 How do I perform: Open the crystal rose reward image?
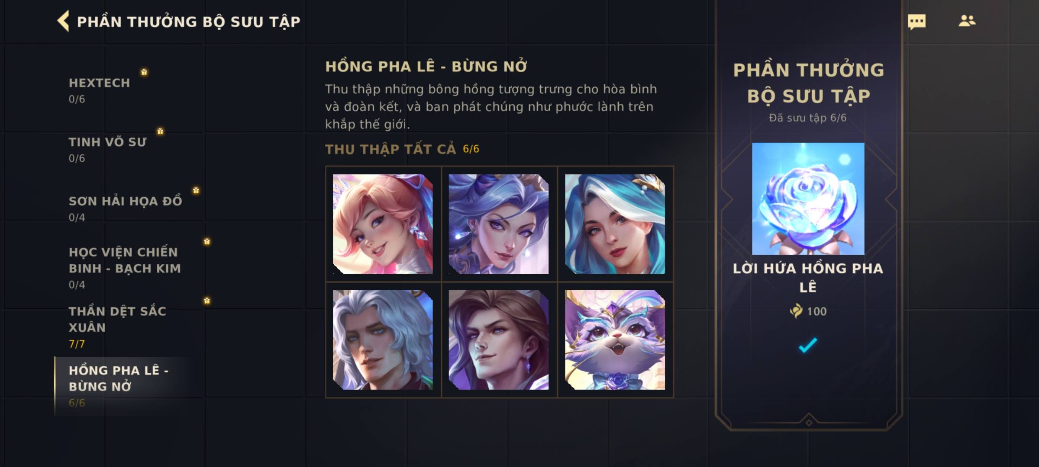point(808,198)
